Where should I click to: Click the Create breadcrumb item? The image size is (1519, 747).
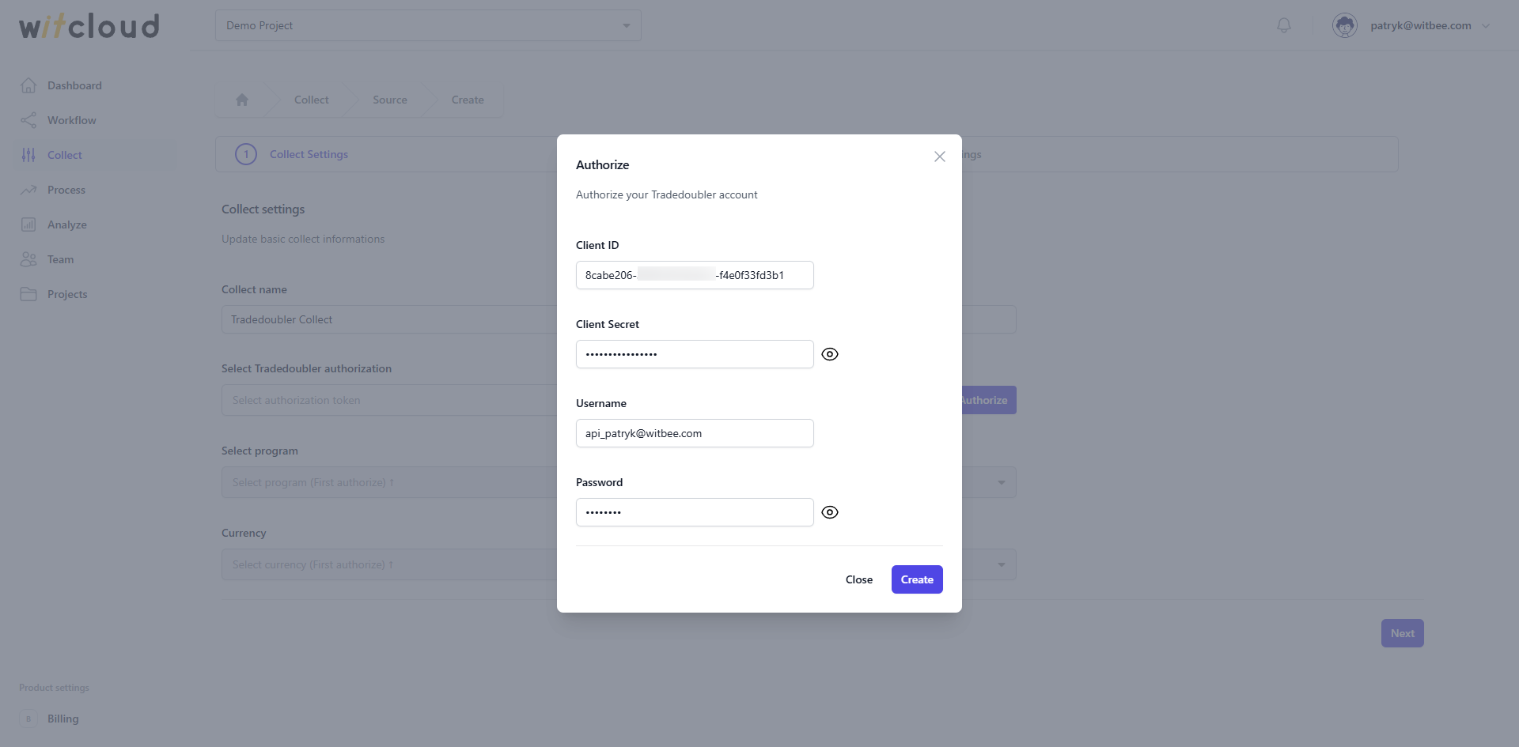[x=468, y=100]
